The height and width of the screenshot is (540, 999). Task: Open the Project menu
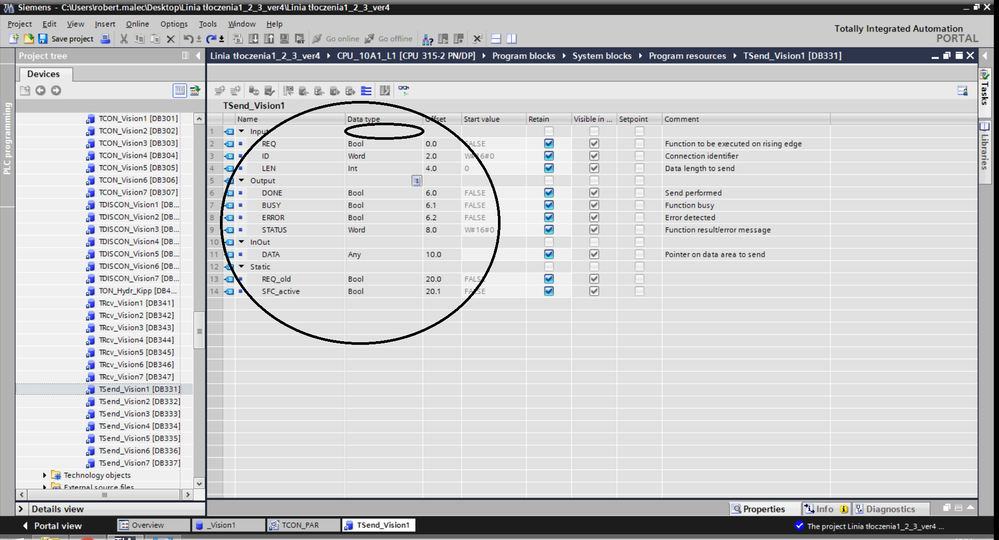click(20, 24)
